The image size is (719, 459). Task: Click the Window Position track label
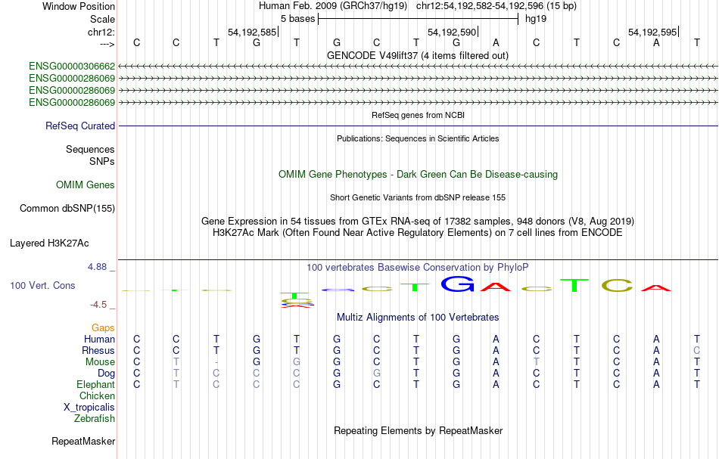(x=79, y=6)
